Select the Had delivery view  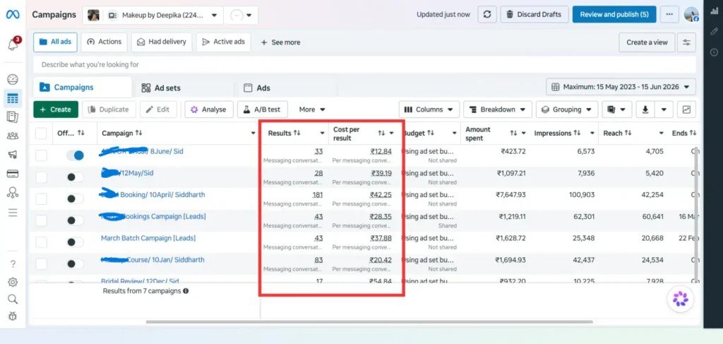(x=162, y=42)
